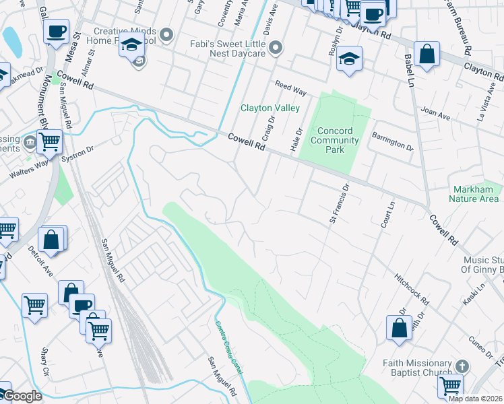Image resolution: width=504 pixels, height=404 pixels.
Task: Click the Detroit Ave street label
Action: (x=40, y=261)
